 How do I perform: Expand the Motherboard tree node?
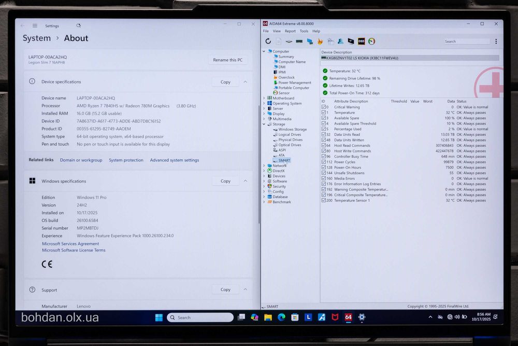click(x=264, y=98)
